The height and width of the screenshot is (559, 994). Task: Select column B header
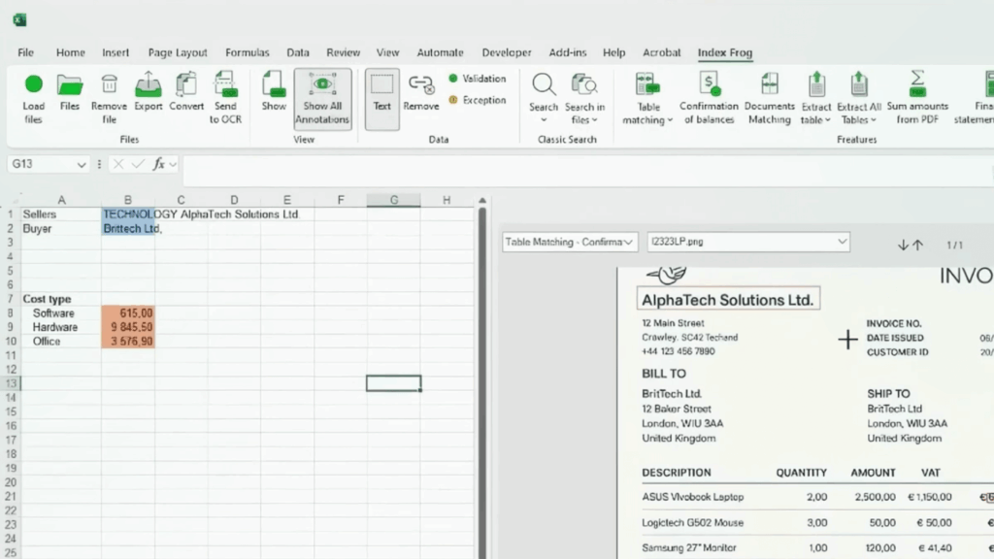(x=127, y=200)
